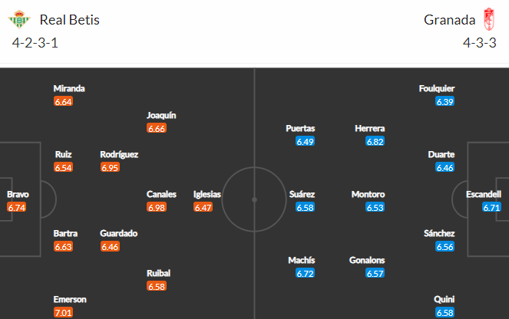Open the Real Betis team link
This screenshot has width=509, height=319.
(x=69, y=20)
